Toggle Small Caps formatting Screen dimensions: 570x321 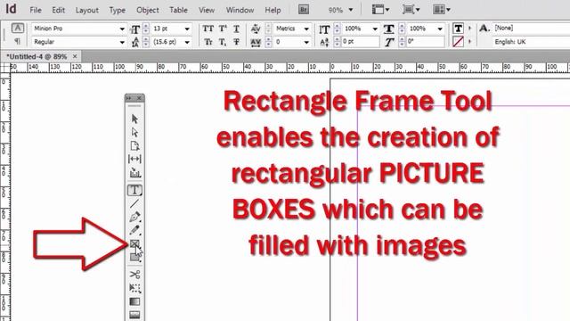tap(208, 42)
